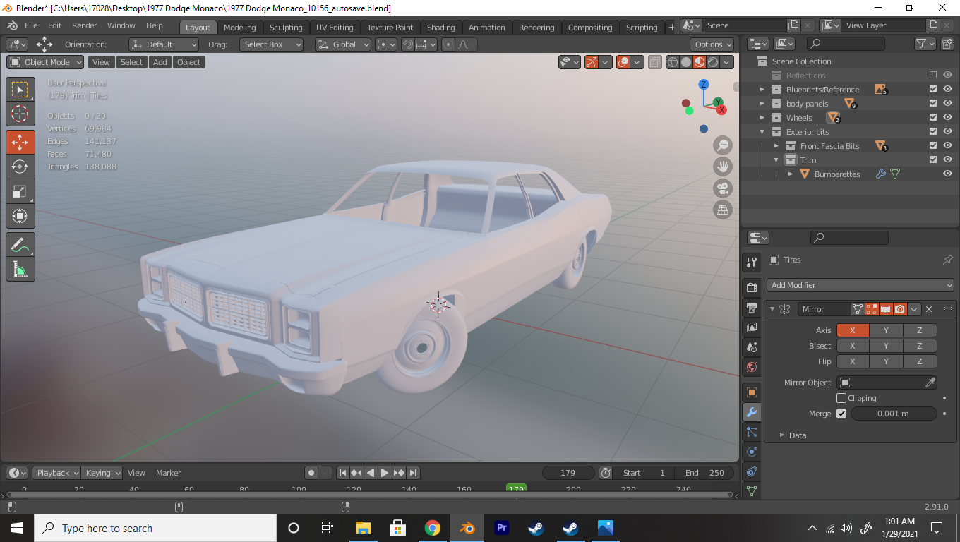Open Outliner filter dropdown
Viewport: 960px width, 542px height.
tap(925, 44)
